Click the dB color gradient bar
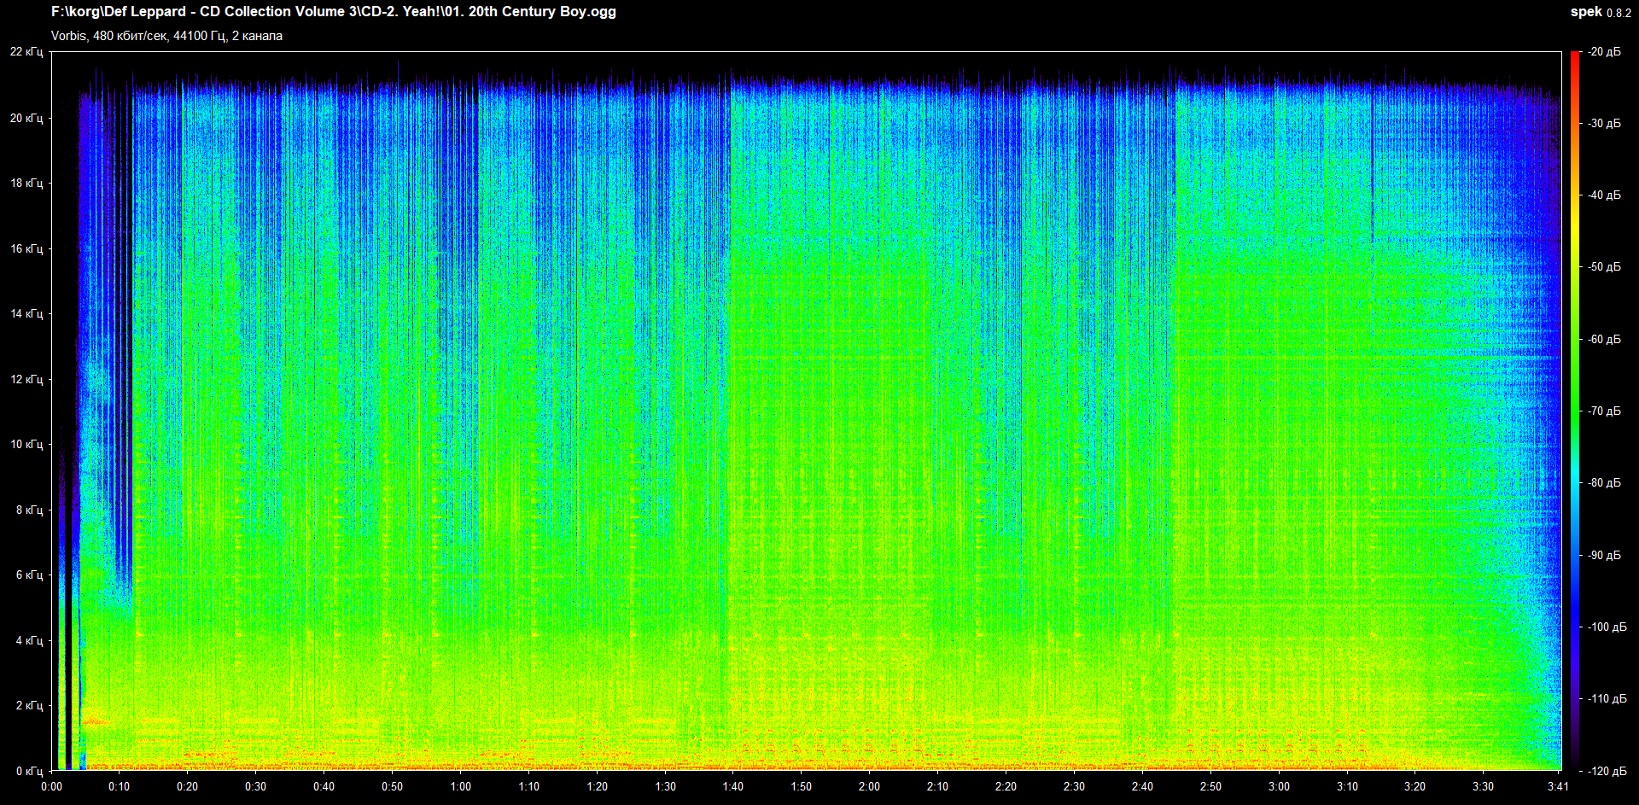 1574,410
